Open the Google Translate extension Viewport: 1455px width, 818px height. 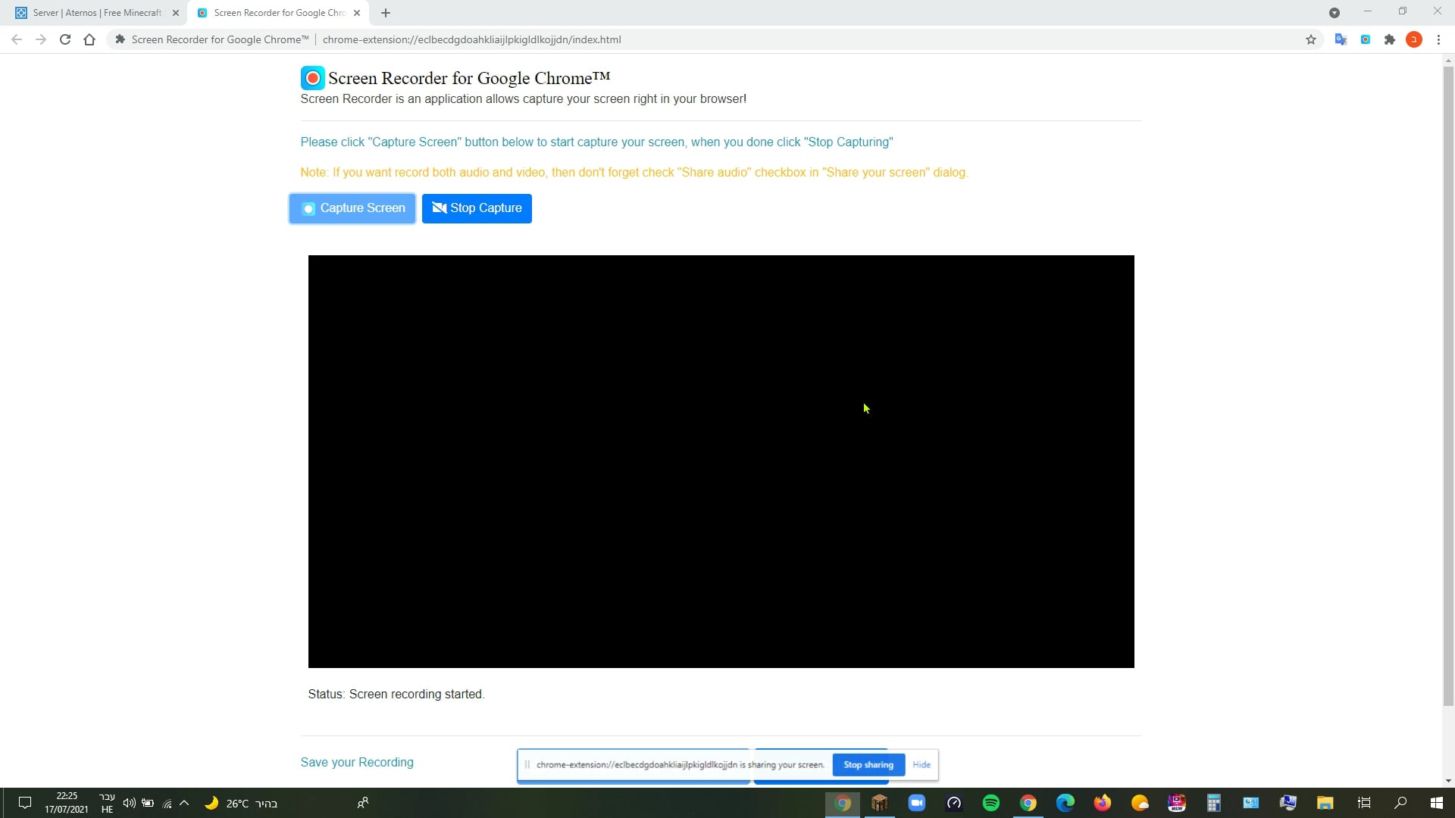1341,39
